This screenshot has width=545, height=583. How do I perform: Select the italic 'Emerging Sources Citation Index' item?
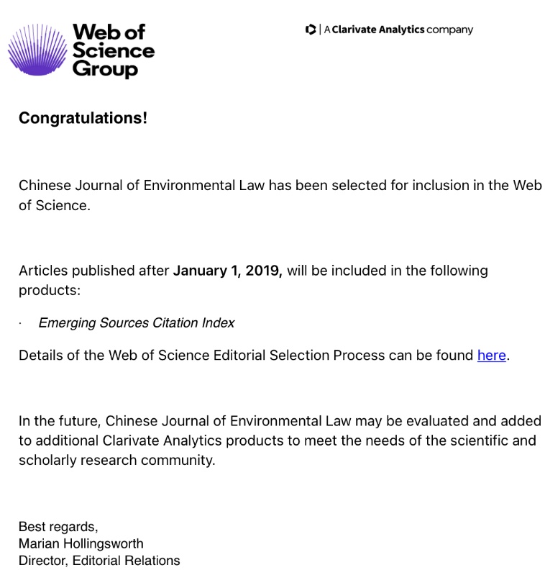coord(137,323)
